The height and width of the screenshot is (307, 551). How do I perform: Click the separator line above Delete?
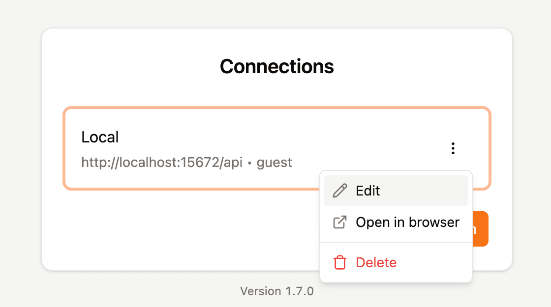pyautogui.click(x=396, y=242)
